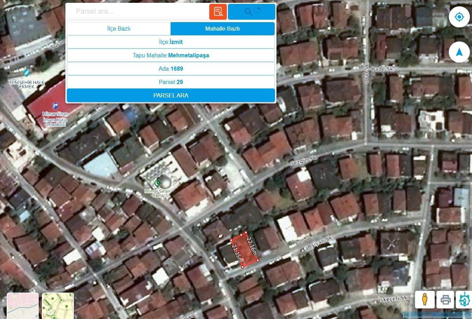The height and width of the screenshot is (319, 472).
Task: Select the Mahalle Bazlı tab
Action: coord(222,29)
